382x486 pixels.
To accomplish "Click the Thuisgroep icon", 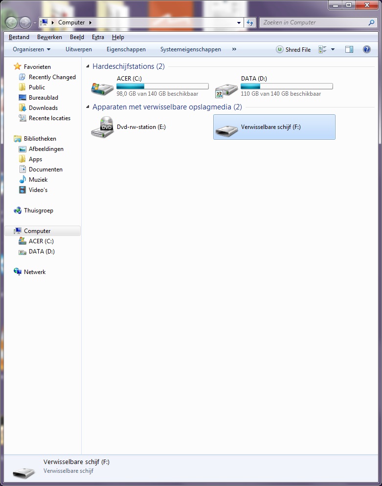I will (x=18, y=211).
